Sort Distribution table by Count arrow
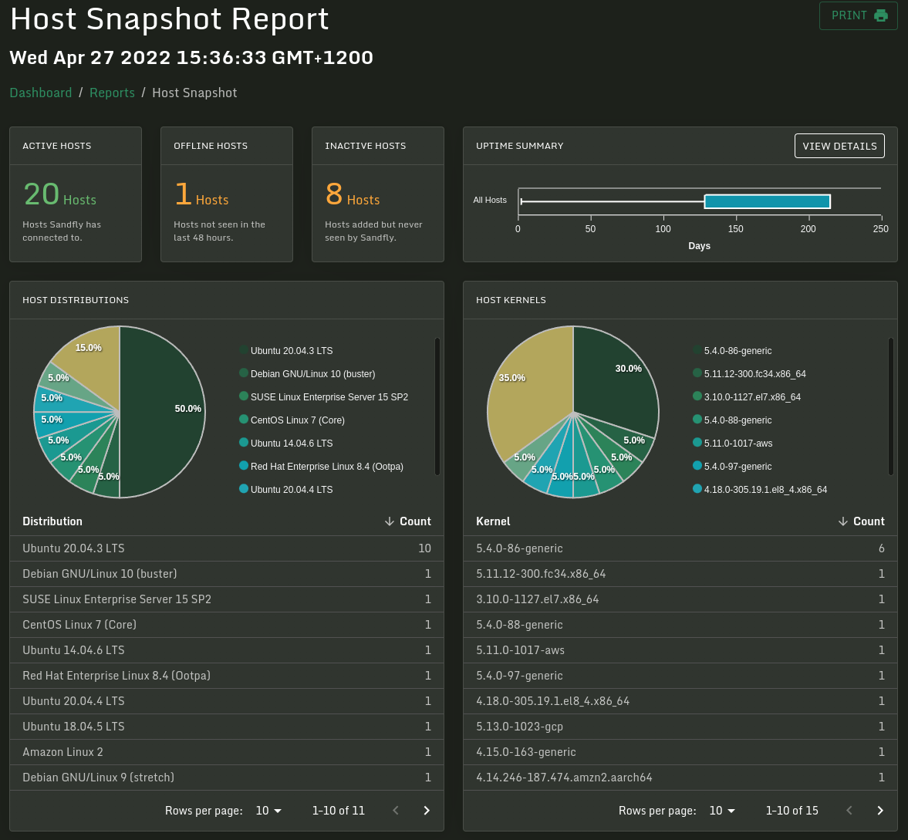The width and height of the screenshot is (908, 840). pos(389,521)
